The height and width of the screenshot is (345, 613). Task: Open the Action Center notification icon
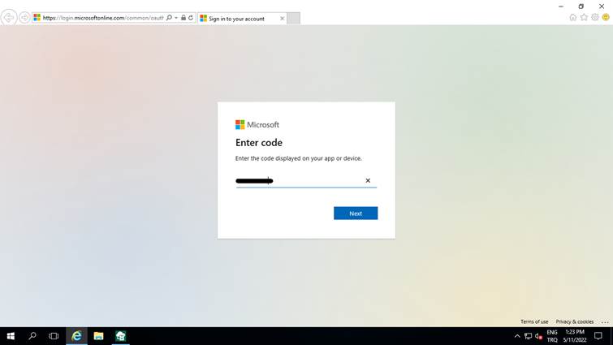click(x=598, y=336)
